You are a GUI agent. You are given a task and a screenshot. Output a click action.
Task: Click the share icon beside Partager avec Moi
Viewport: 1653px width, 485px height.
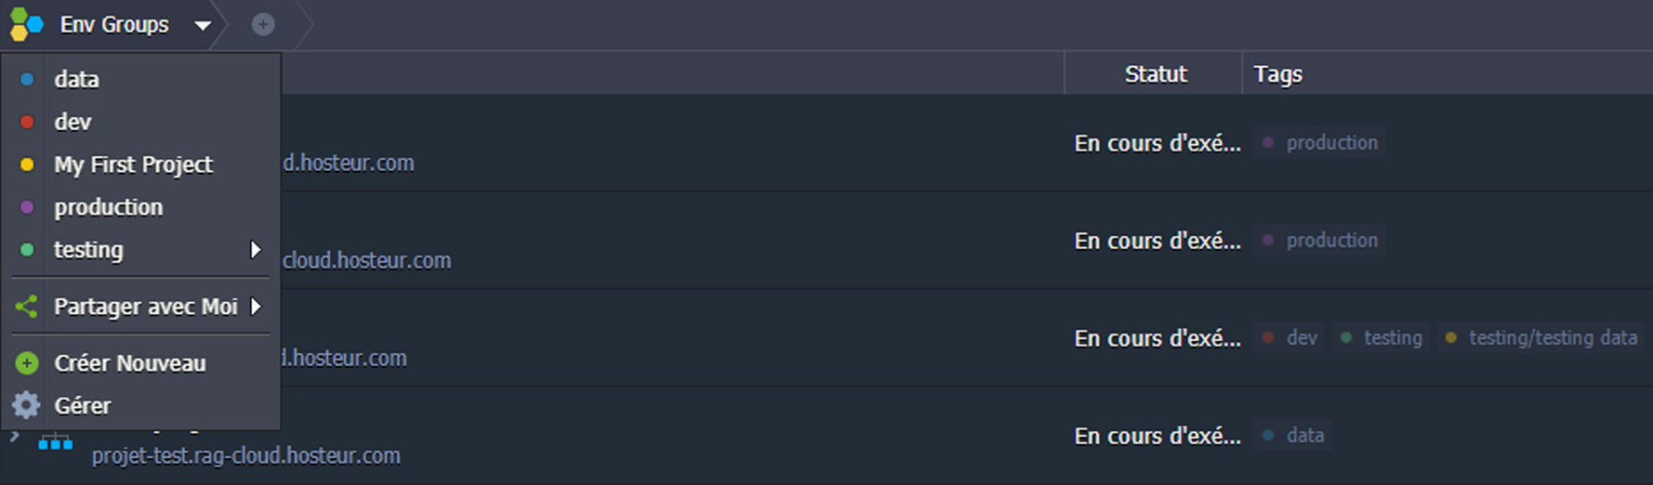pos(27,307)
